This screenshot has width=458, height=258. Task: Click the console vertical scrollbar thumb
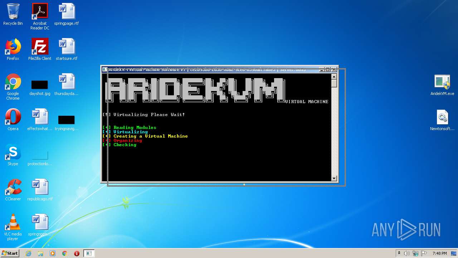334,83
